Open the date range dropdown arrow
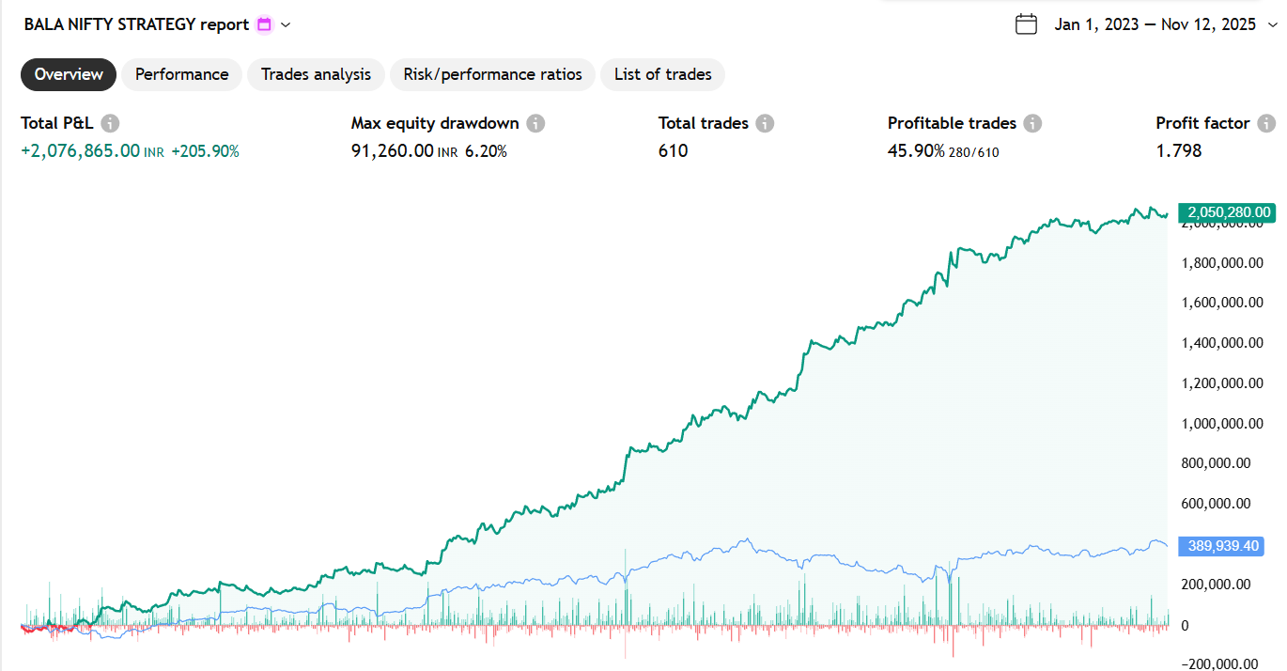 click(x=1273, y=23)
